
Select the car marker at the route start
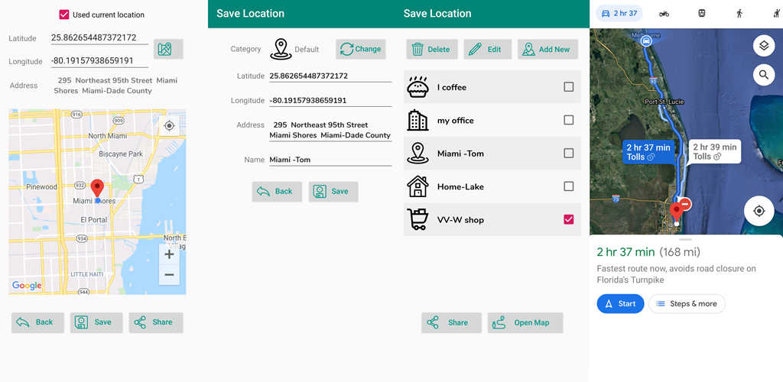pyautogui.click(x=646, y=41)
